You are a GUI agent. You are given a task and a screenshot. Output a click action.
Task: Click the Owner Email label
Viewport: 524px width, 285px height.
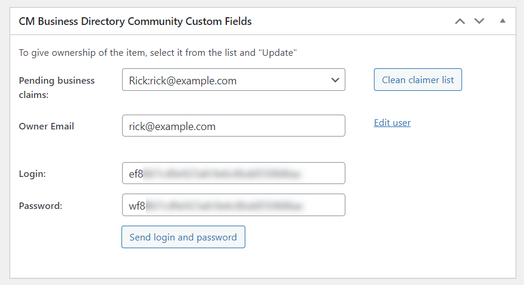click(x=46, y=126)
